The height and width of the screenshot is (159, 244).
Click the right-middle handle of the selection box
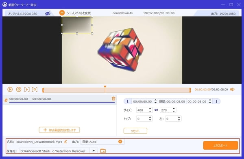(x=92, y=25)
